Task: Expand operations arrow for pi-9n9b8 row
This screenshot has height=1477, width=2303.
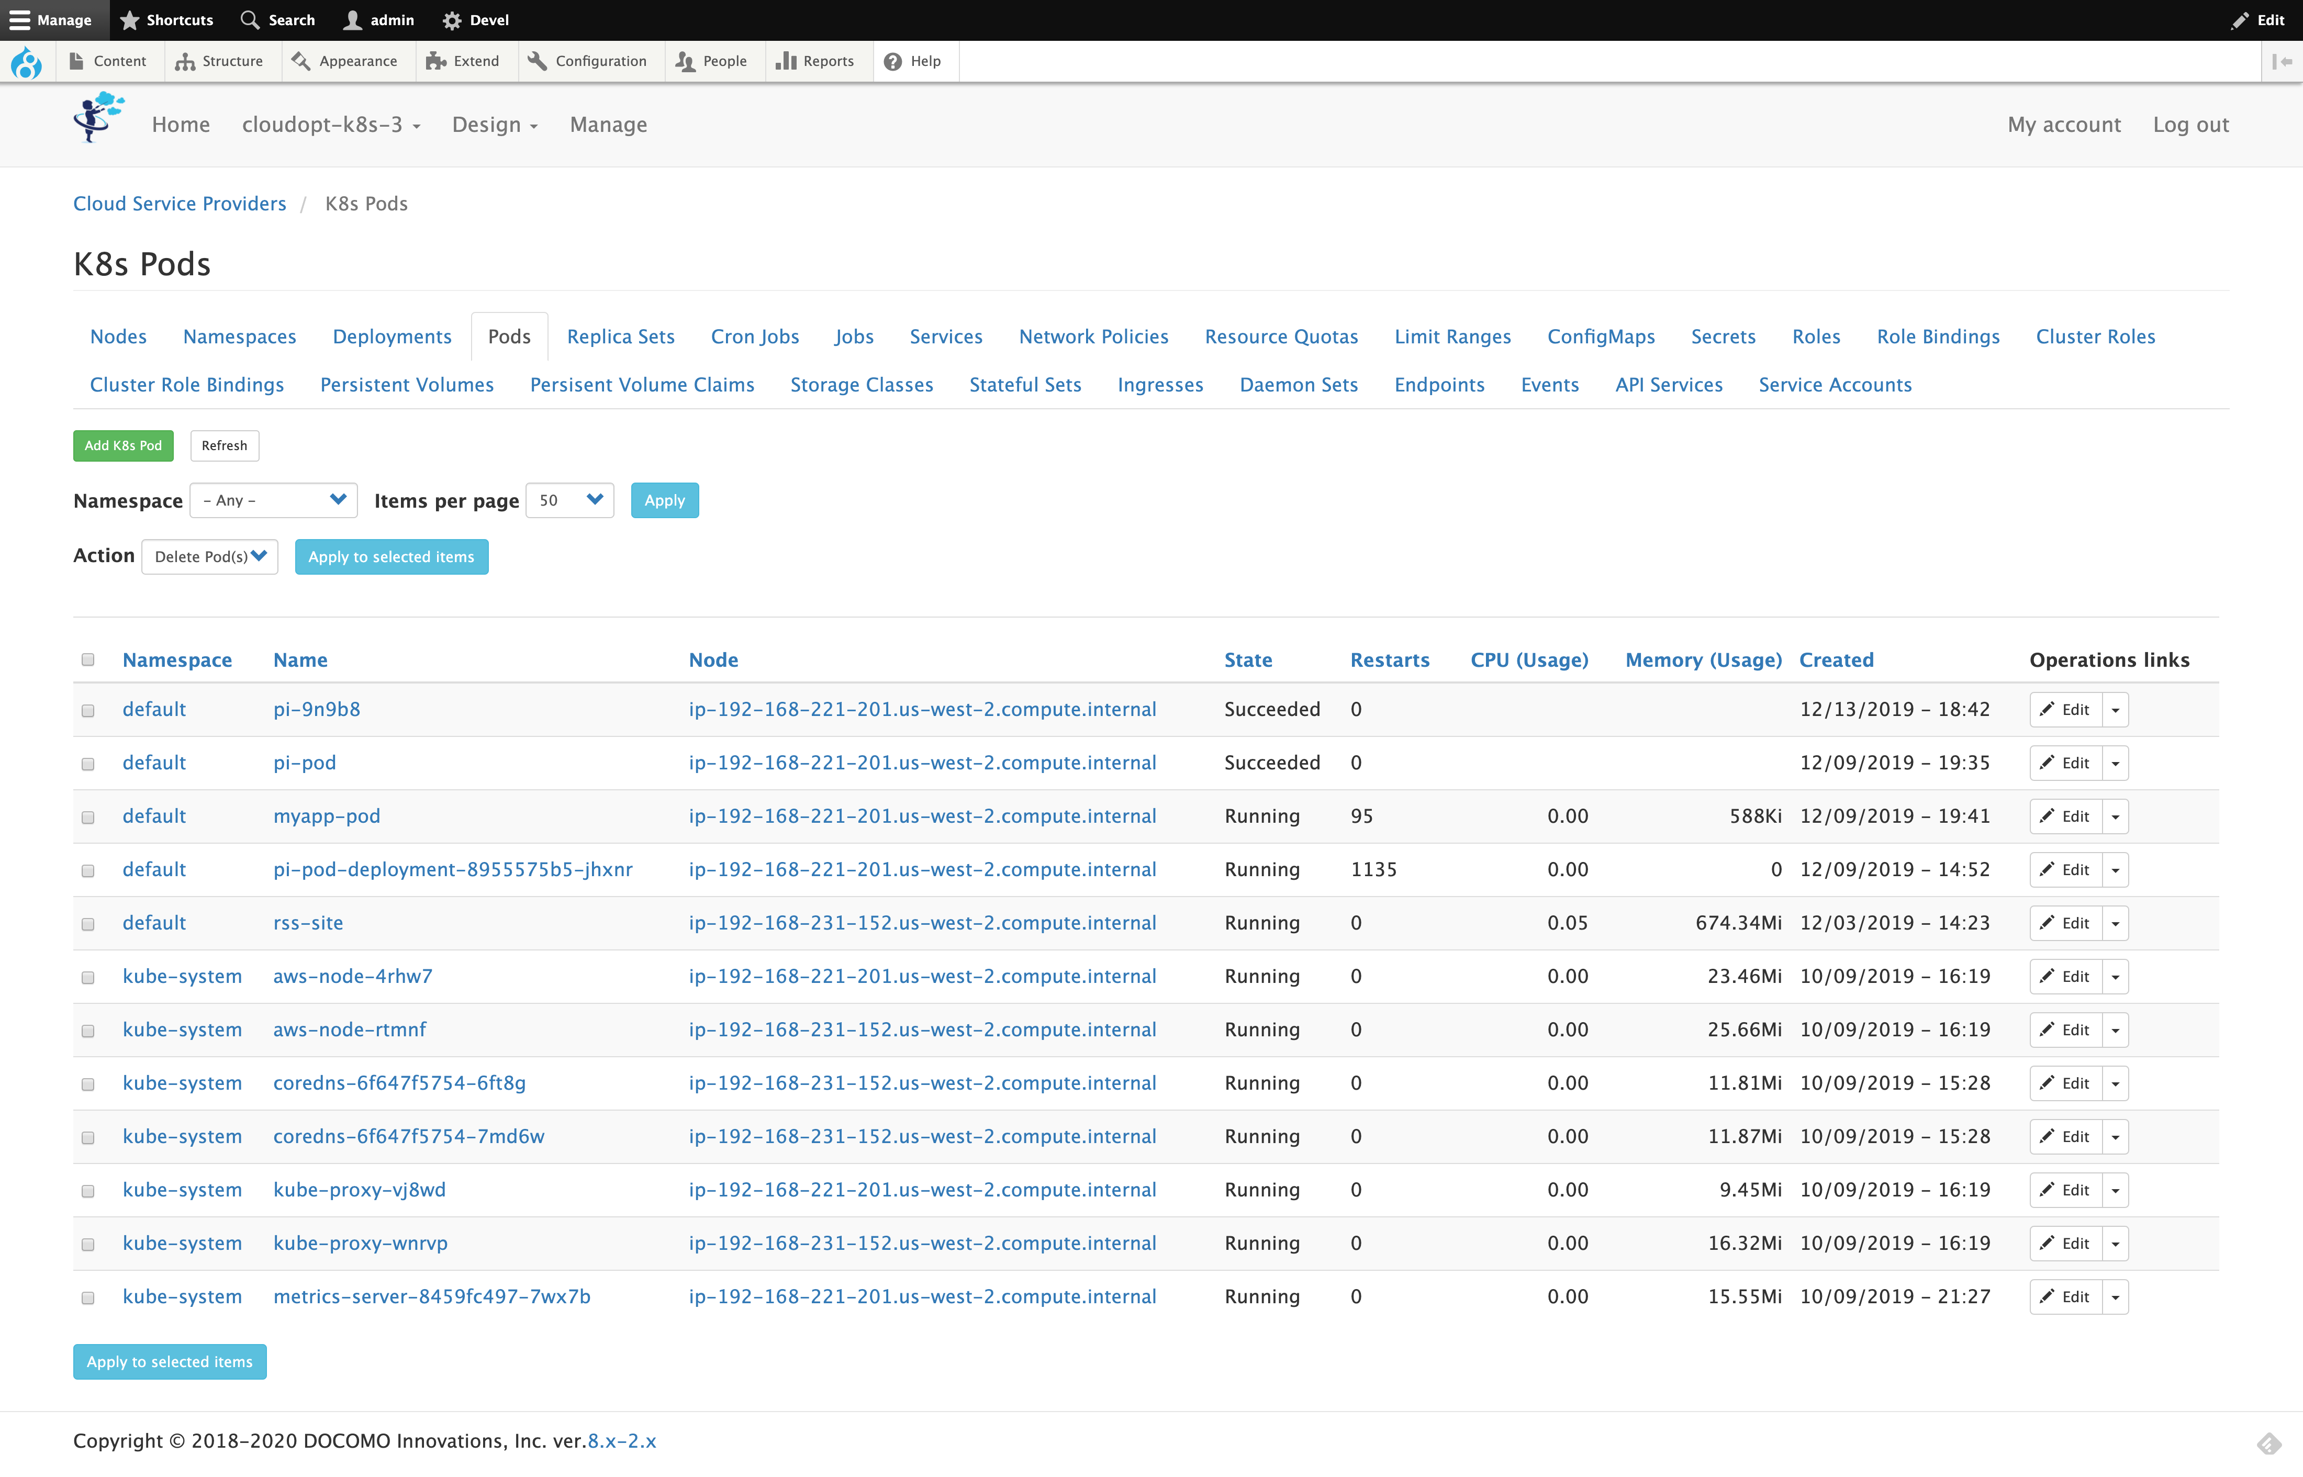Action: pos(2115,711)
